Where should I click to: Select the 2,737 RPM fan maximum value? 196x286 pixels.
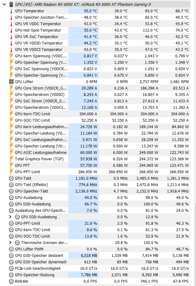149,82
